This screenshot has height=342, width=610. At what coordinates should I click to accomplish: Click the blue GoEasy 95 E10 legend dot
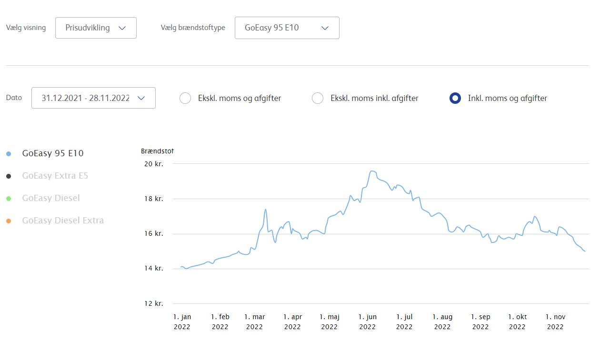point(9,154)
